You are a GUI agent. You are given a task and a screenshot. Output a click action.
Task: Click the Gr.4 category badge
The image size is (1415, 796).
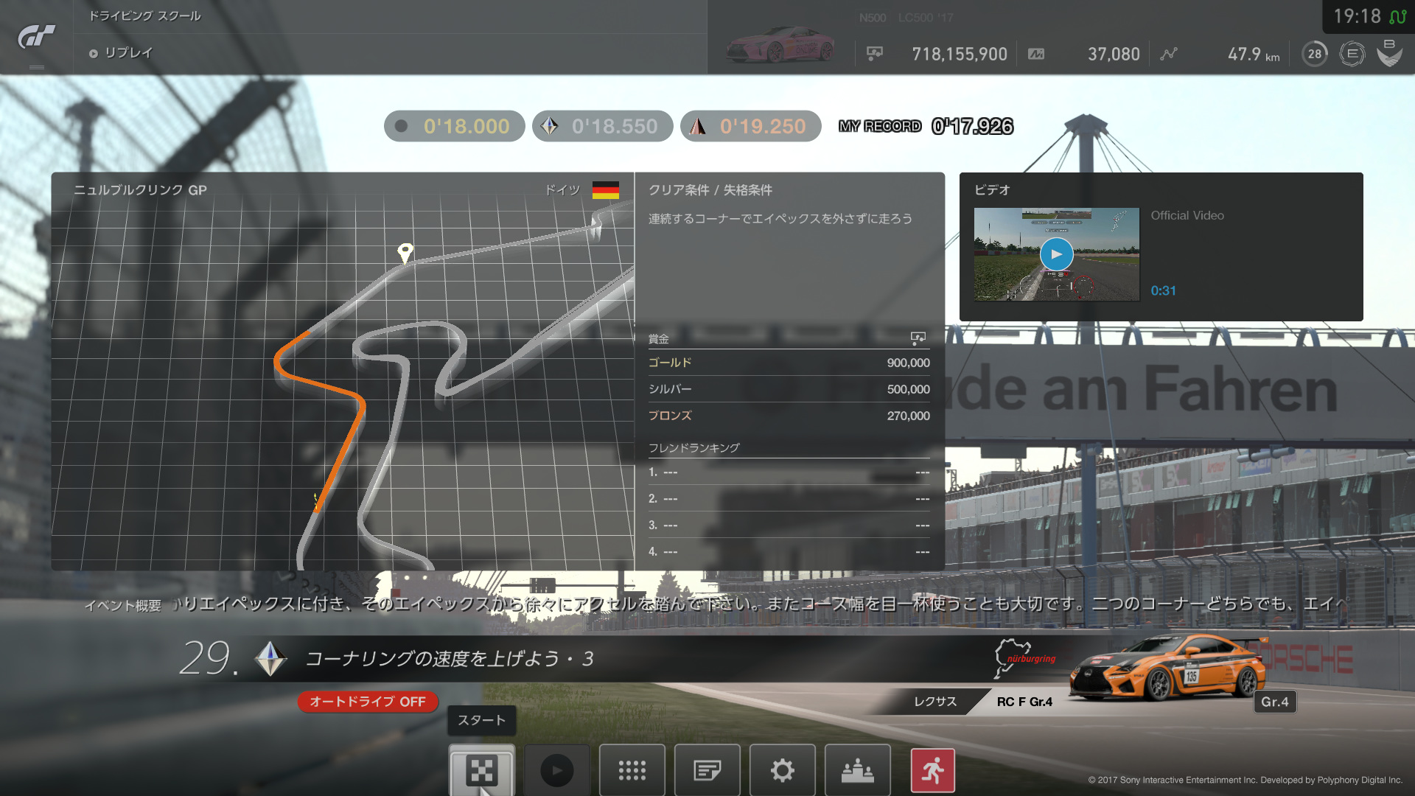coord(1275,702)
